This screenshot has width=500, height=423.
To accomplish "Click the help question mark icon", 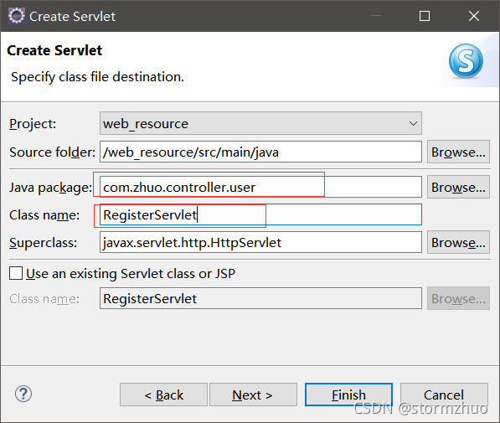I will (x=23, y=394).
